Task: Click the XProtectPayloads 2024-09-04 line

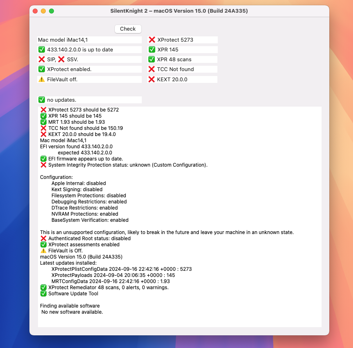Action: [113, 275]
